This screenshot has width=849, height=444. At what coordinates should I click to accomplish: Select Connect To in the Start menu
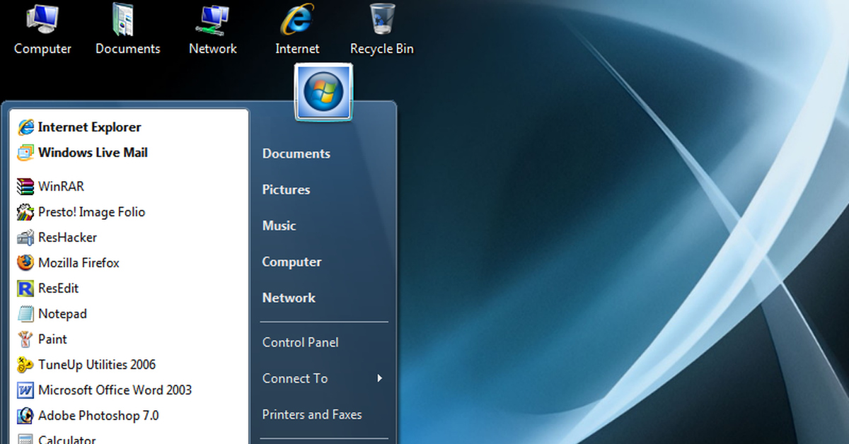click(x=295, y=378)
